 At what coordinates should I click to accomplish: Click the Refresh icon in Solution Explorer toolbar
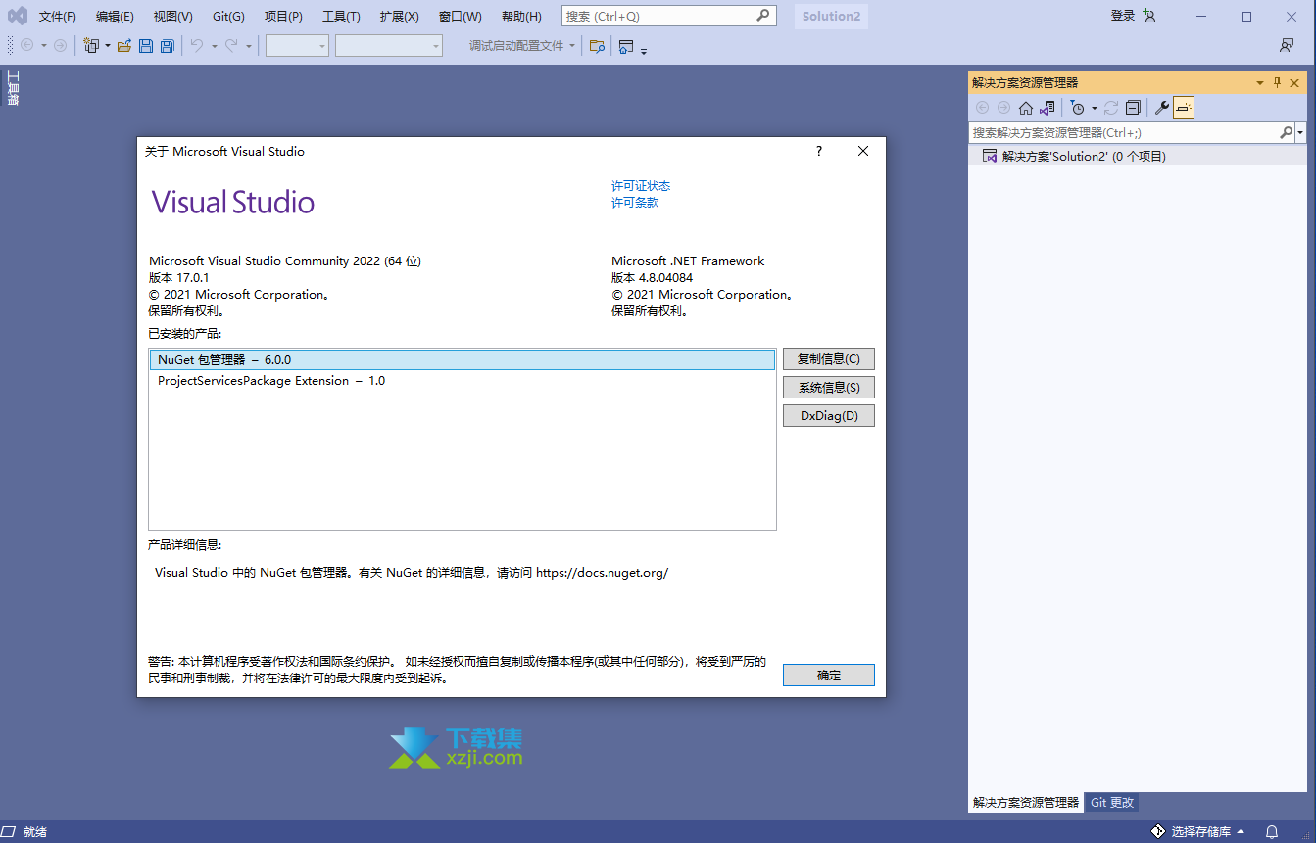[1111, 108]
